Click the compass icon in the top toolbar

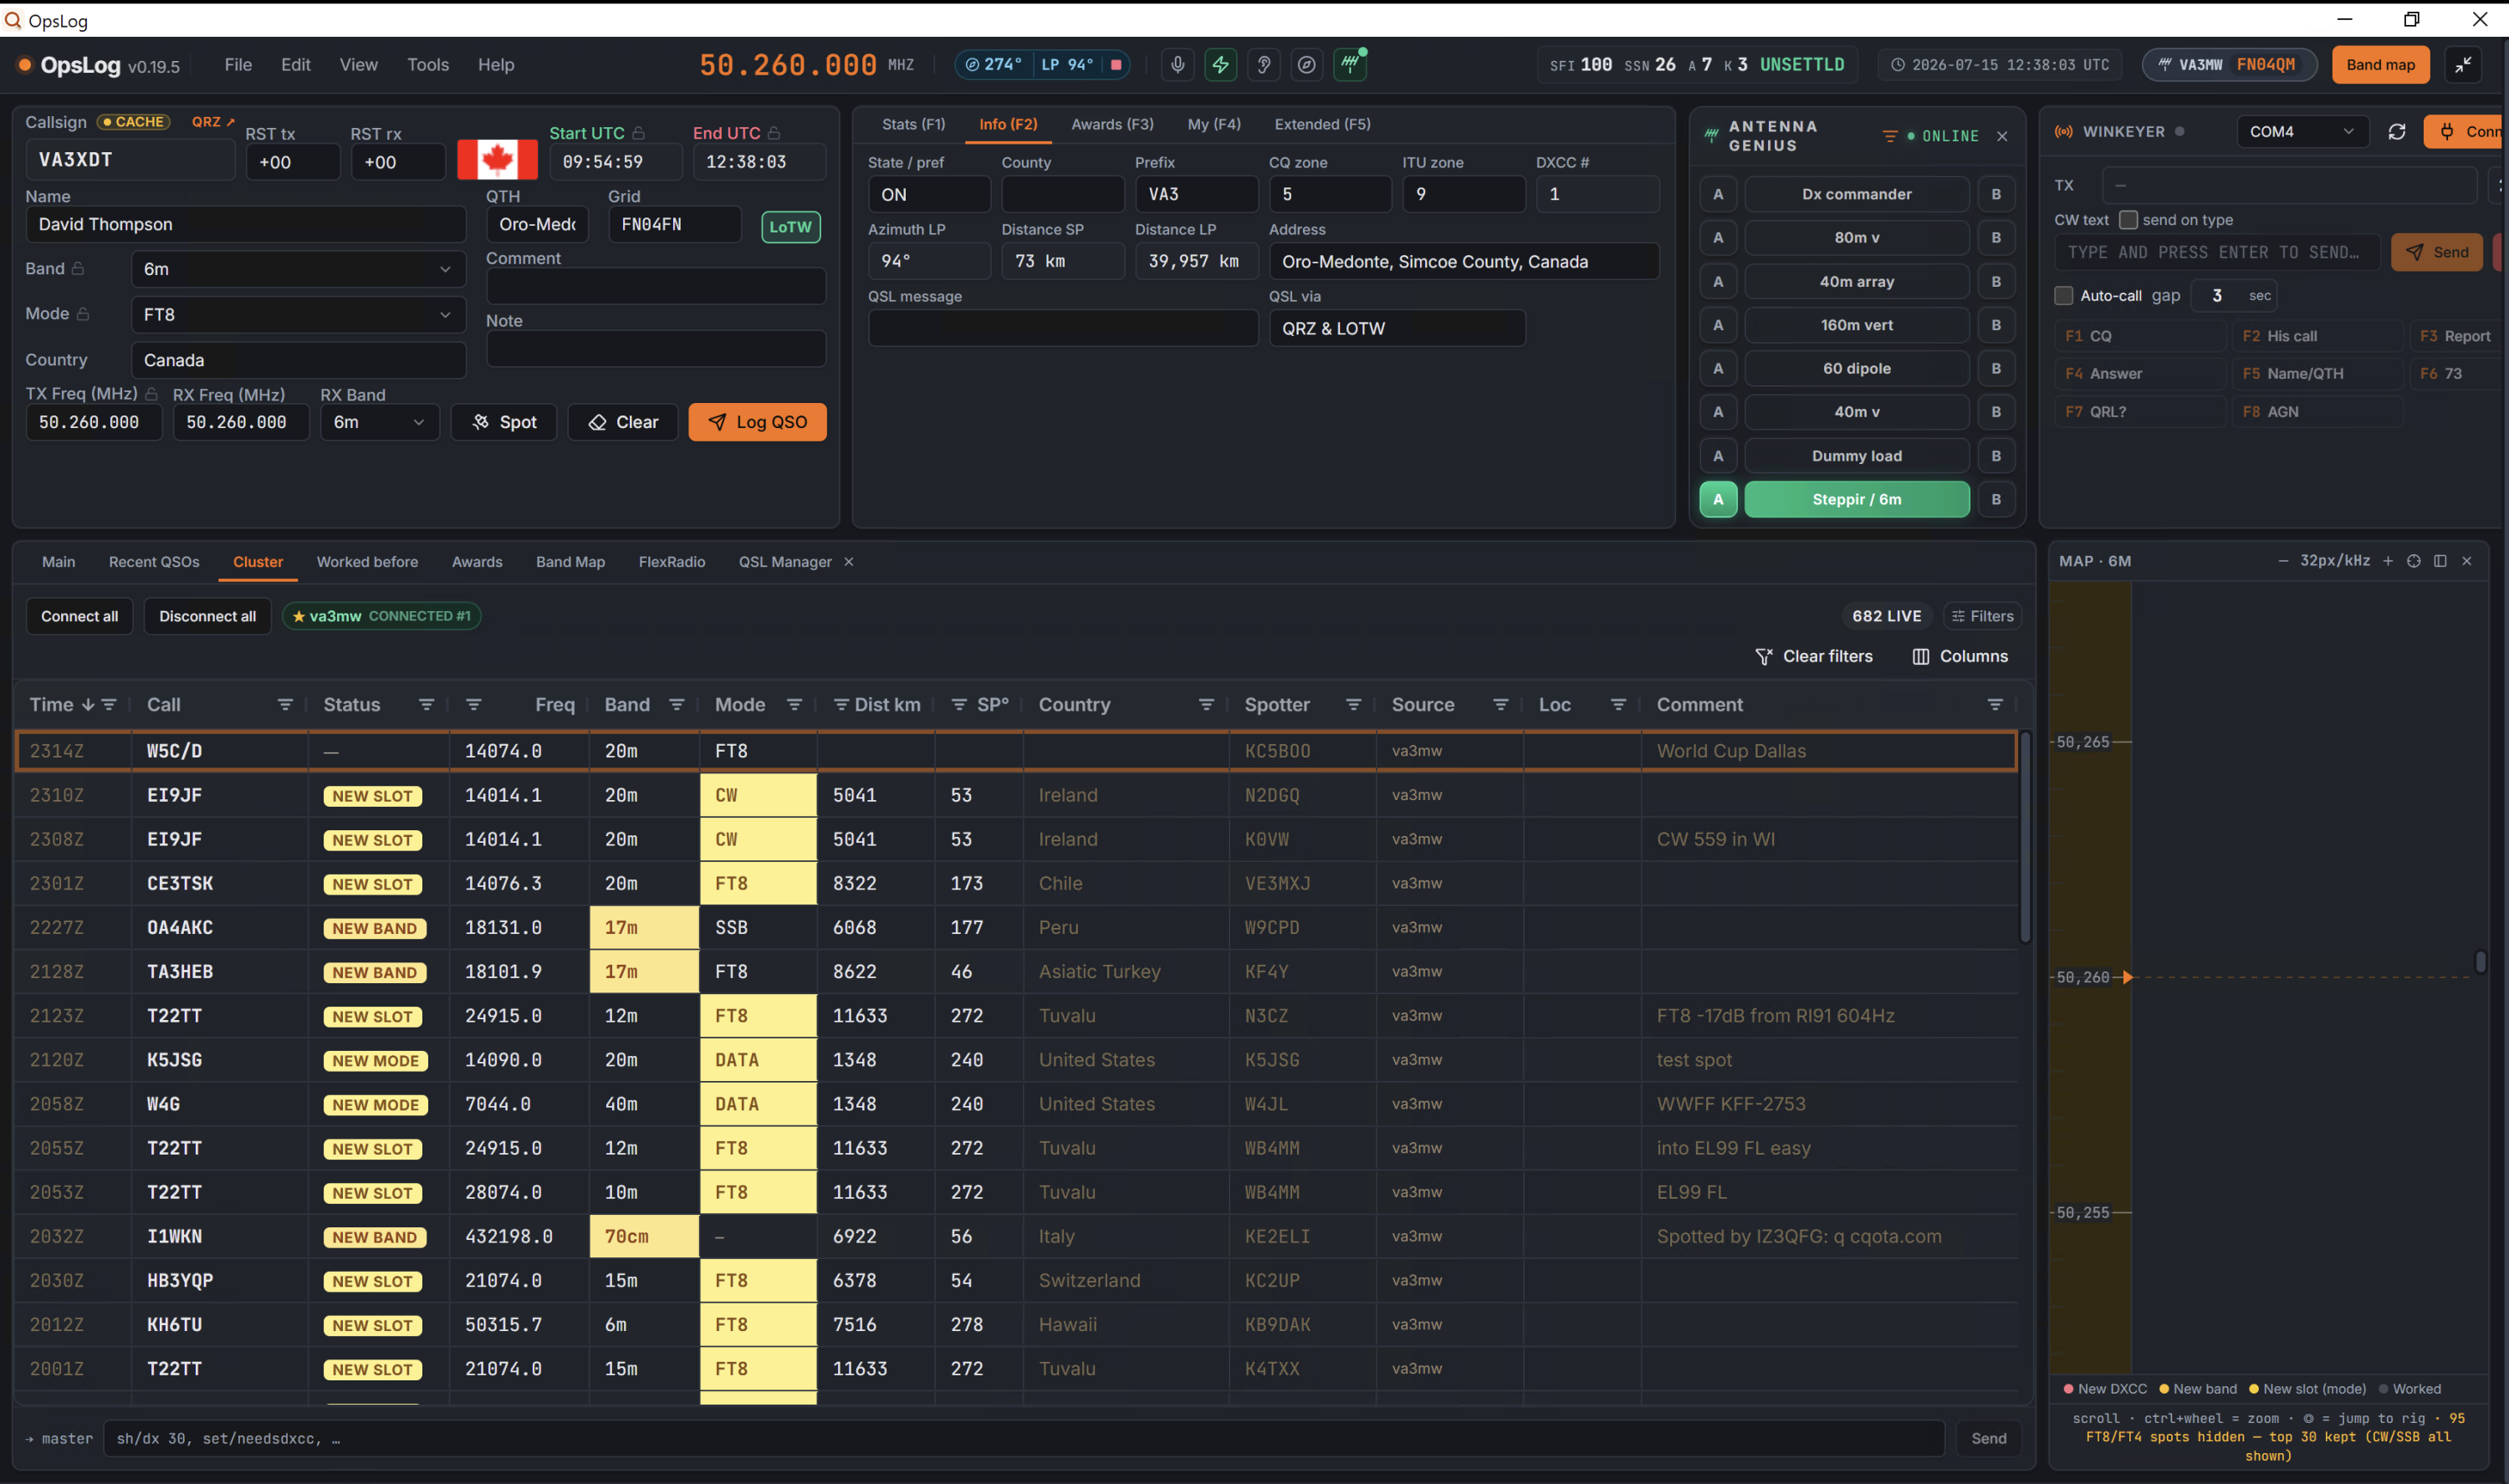click(x=1307, y=65)
